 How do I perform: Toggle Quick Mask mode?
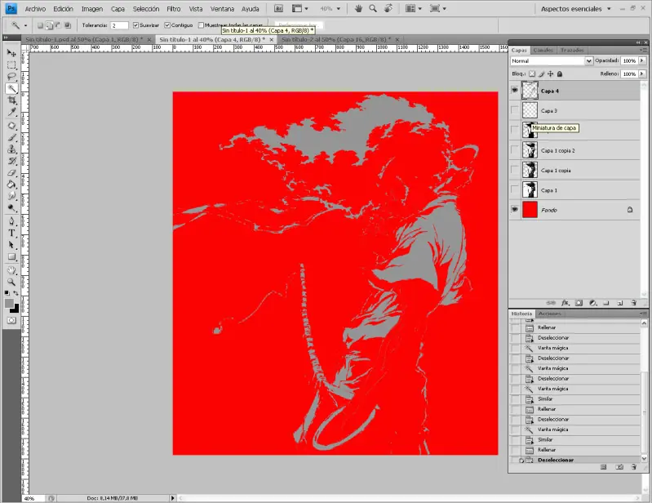pyautogui.click(x=11, y=320)
